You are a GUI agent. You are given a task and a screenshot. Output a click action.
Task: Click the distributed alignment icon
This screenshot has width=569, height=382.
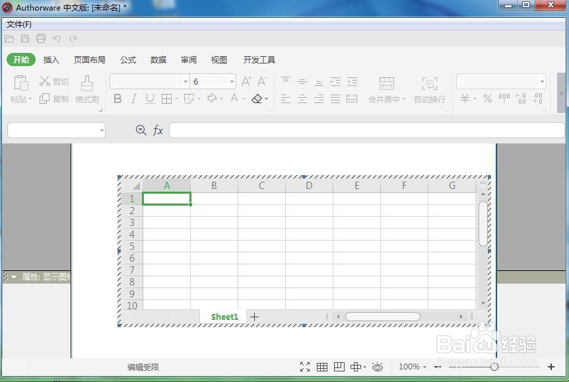(x=352, y=98)
